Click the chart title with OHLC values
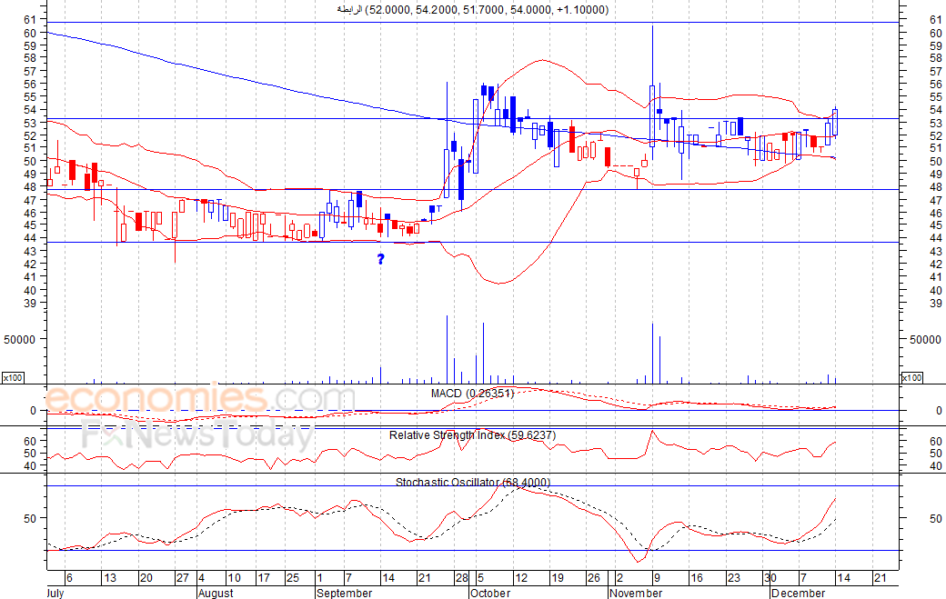Image resolution: width=946 pixels, height=599 pixels. 472,10
